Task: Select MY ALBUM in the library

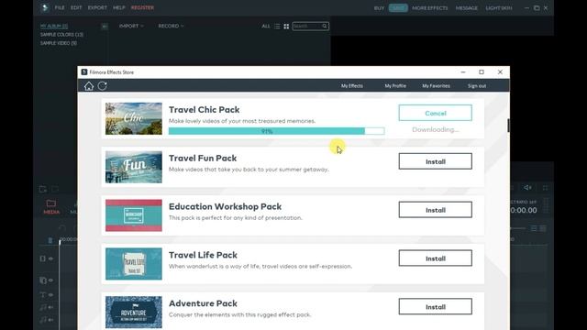Action: tap(54, 26)
